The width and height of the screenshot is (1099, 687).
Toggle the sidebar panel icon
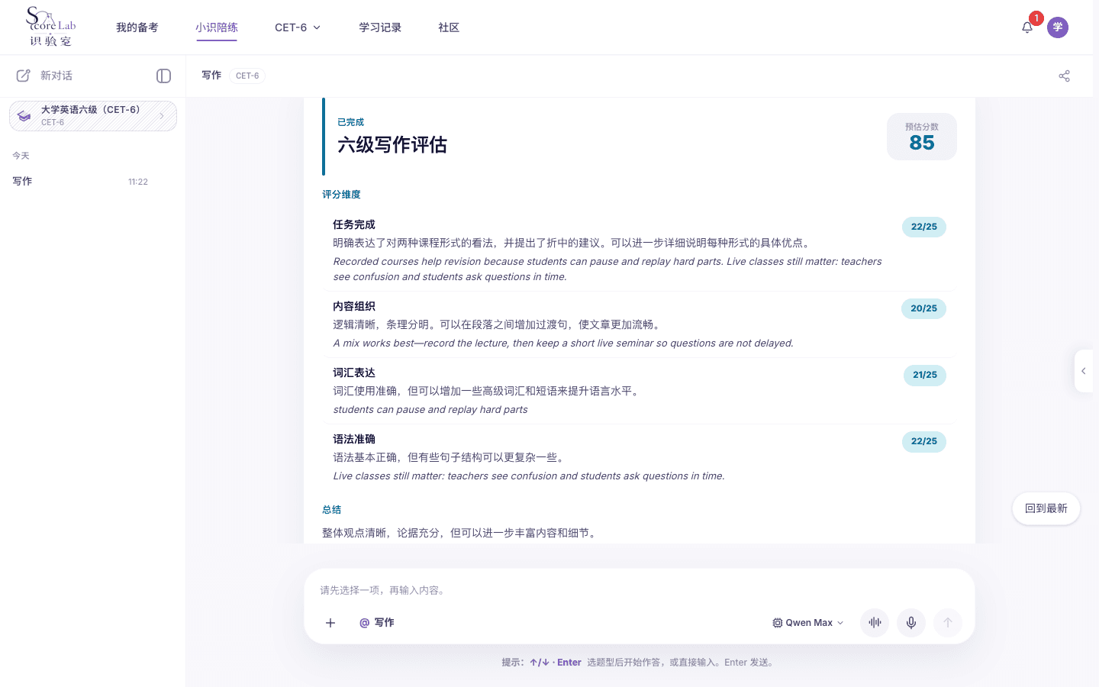pyautogui.click(x=163, y=76)
